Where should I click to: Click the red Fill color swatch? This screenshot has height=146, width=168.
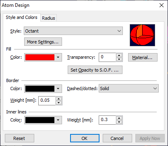click(40, 58)
